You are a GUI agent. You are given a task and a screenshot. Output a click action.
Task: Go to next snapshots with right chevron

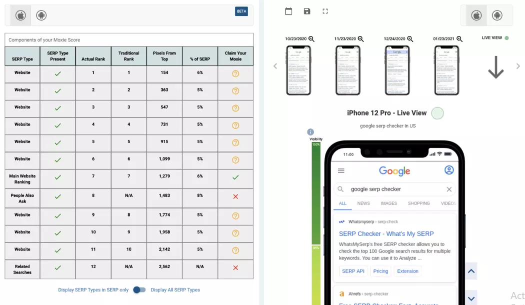518,66
